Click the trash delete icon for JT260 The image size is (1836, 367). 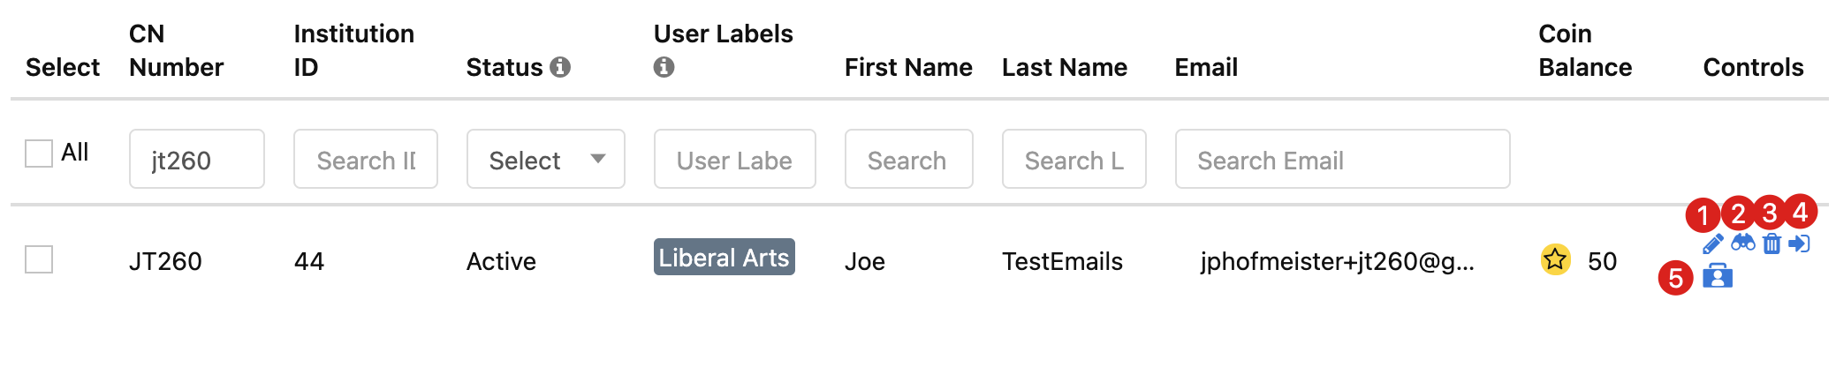click(x=1772, y=243)
